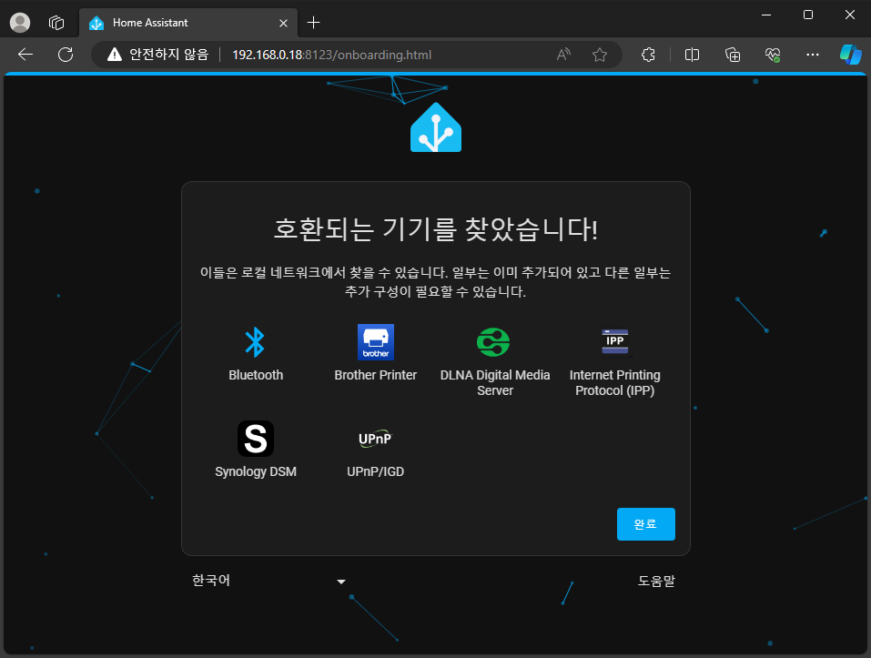This screenshot has width=871, height=658.
Task: Toggle split screen view
Action: (692, 55)
